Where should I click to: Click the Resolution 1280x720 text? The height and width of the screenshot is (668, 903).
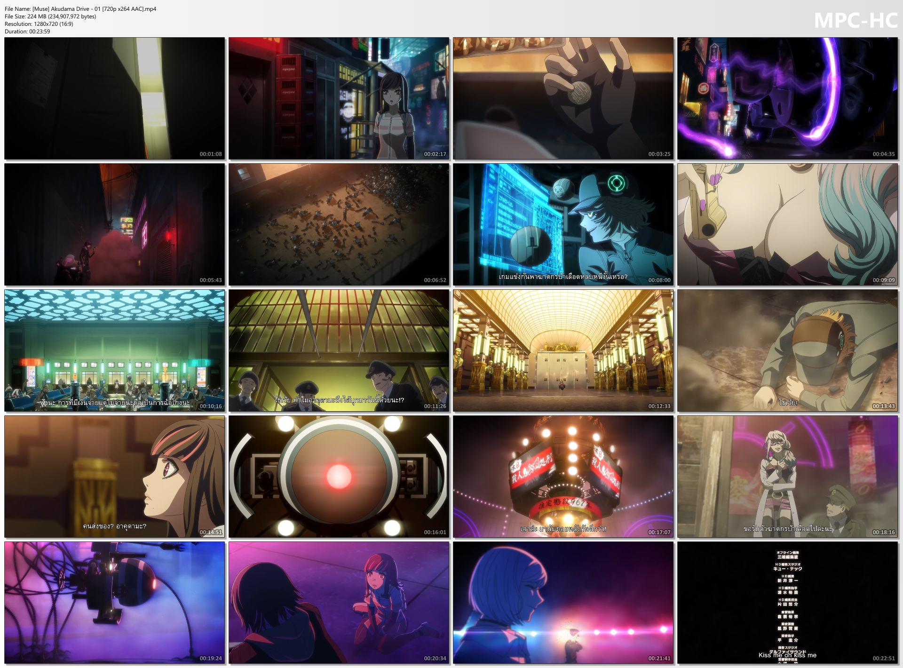(39, 24)
